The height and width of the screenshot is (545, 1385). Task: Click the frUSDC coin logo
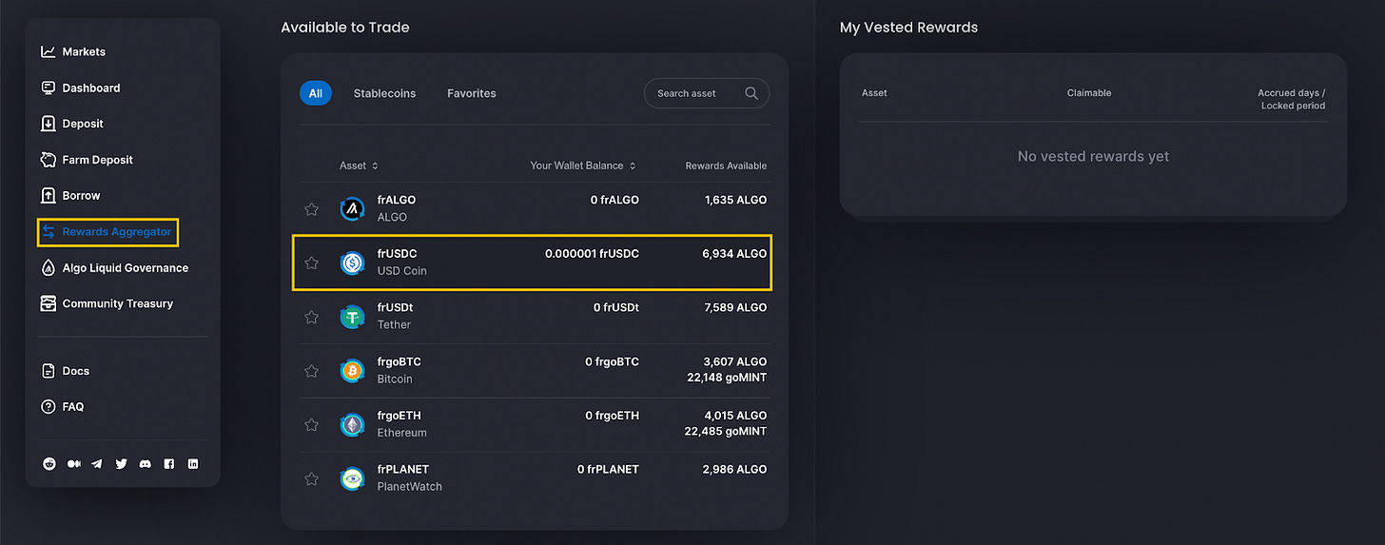pyautogui.click(x=353, y=263)
